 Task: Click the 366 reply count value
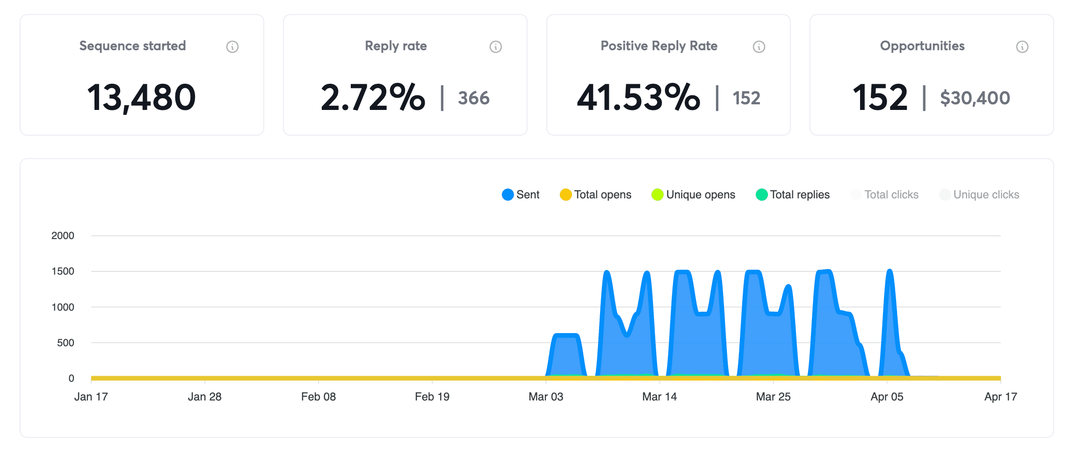tap(473, 98)
